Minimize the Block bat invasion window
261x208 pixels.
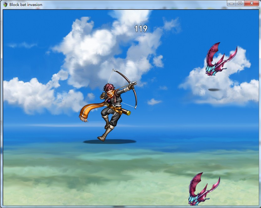click(232, 3)
